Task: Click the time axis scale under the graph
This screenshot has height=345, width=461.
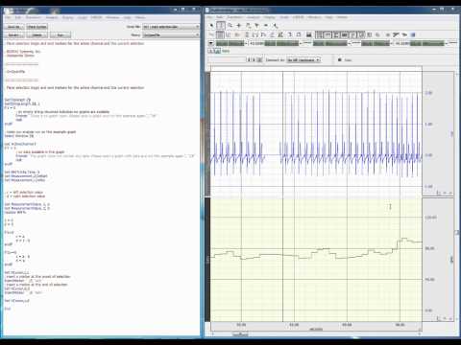Action: pyautogui.click(x=316, y=326)
